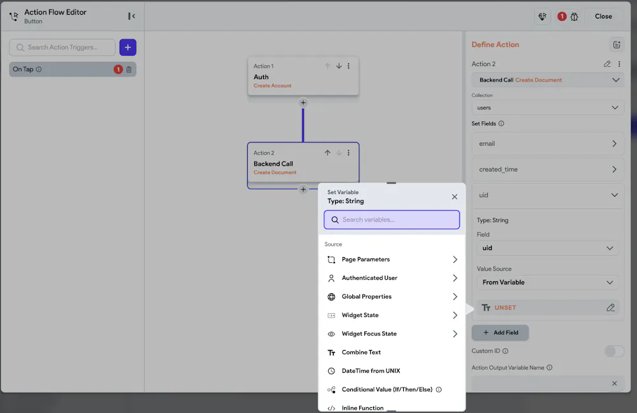
Task: Expand the created_time field row
Action: [547, 169]
